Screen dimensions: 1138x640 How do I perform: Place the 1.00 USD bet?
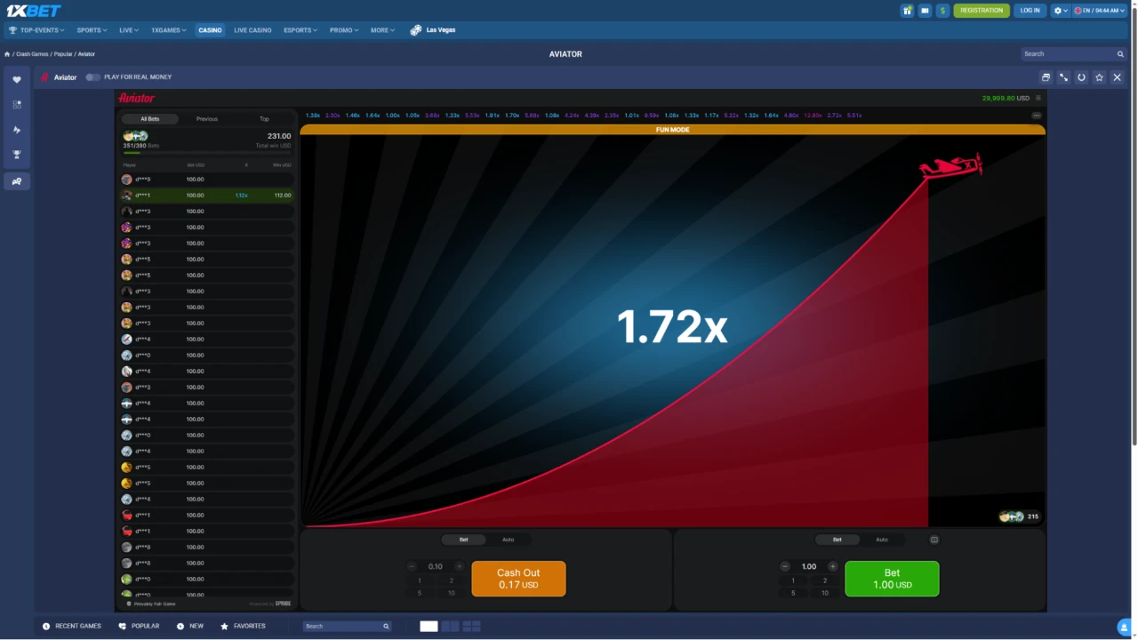tap(892, 579)
